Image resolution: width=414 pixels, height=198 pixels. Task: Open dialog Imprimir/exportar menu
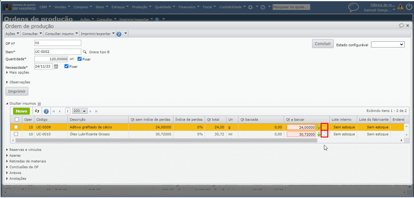pyautogui.click(x=98, y=34)
